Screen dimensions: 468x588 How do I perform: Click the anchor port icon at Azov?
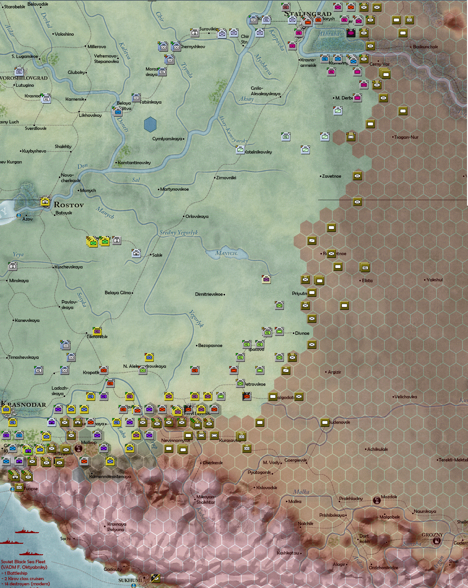click(x=19, y=215)
